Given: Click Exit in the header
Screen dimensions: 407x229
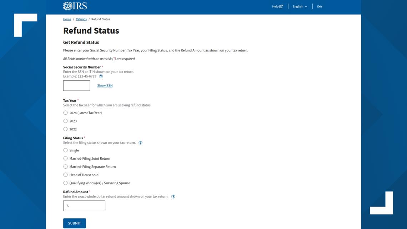Looking at the screenshot, I should [320, 6].
